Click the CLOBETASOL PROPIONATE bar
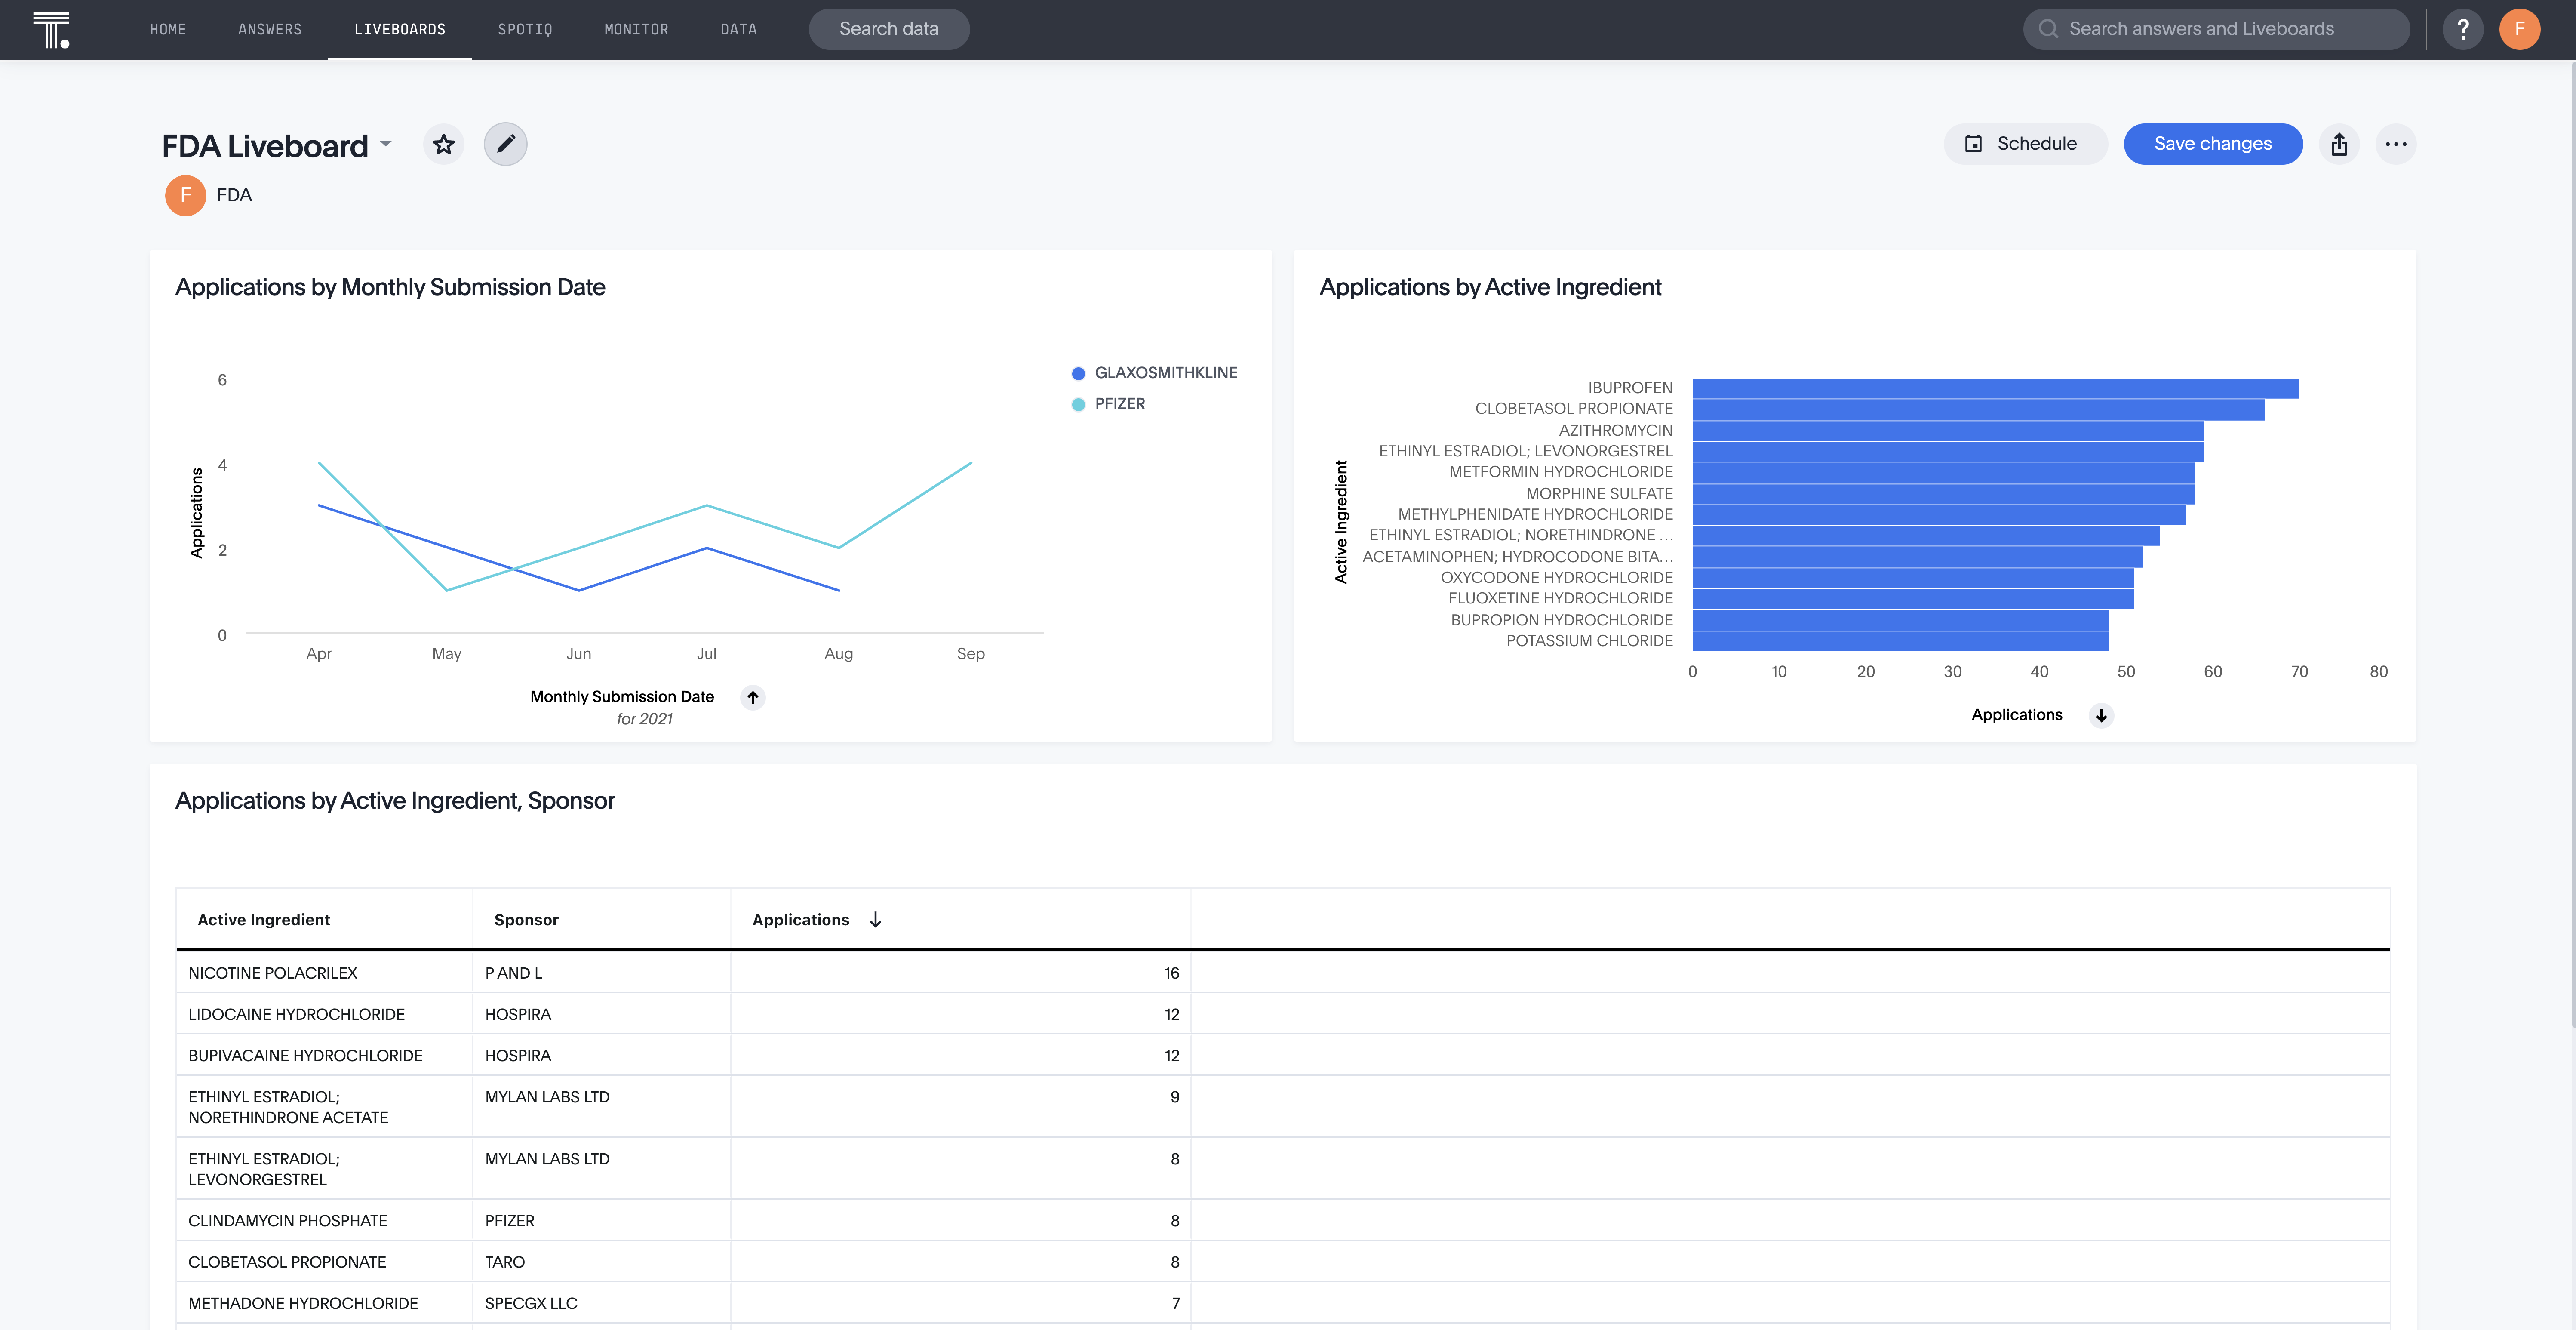The height and width of the screenshot is (1330, 2576). (x=1978, y=410)
